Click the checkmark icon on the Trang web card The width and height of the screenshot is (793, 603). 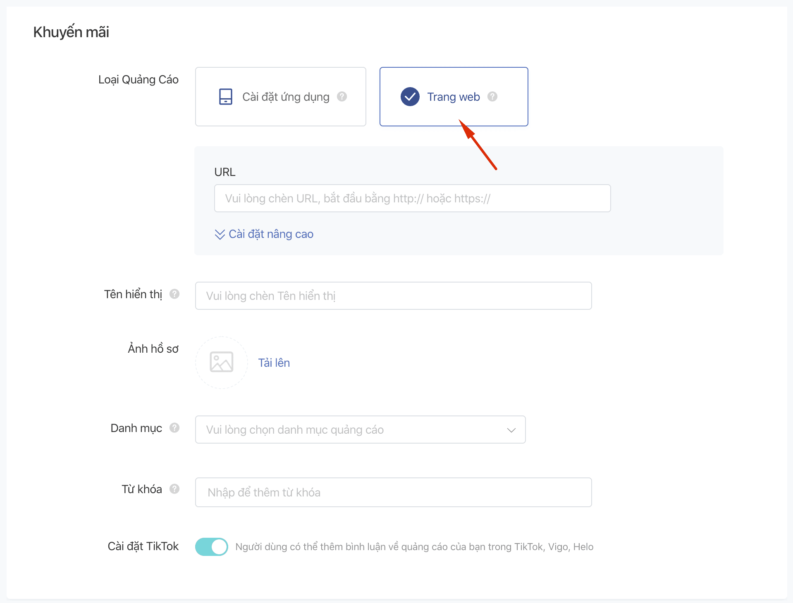click(x=410, y=97)
